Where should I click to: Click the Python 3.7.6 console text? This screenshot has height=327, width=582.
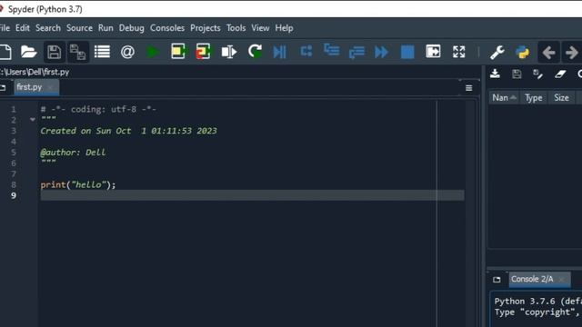pos(537,301)
